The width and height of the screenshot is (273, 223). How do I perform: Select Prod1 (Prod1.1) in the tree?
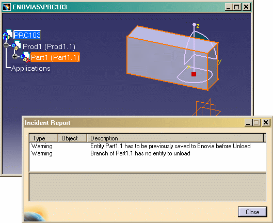pos(49,46)
